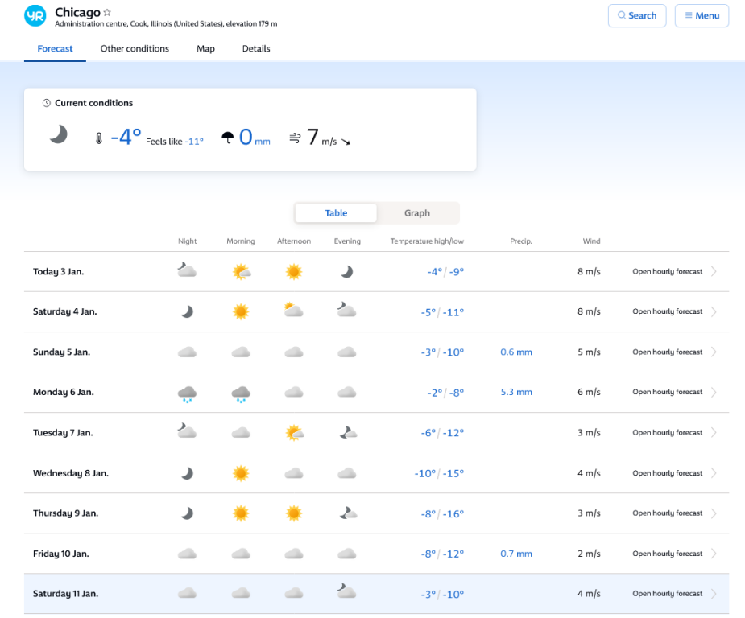745x618 pixels.
Task: Open the Menu button
Action: tap(702, 16)
